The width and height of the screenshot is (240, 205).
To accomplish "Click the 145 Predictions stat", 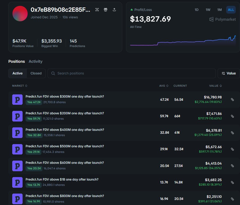I will point(77,43).
